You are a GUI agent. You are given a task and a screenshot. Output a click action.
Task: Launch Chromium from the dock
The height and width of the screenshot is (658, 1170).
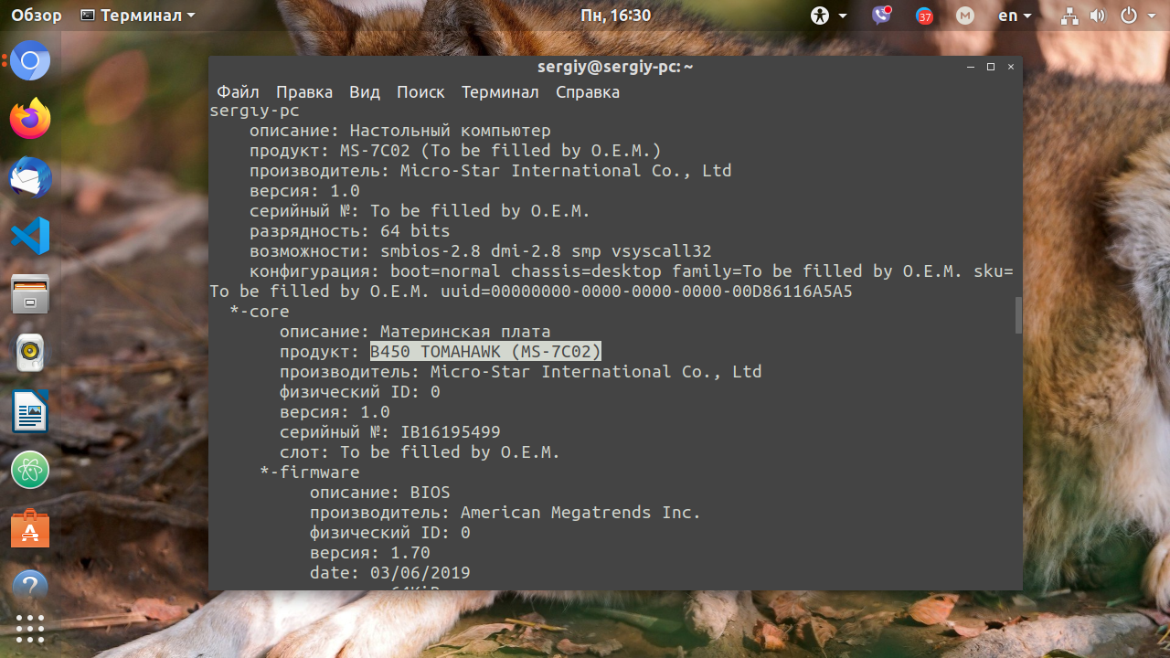(30, 61)
